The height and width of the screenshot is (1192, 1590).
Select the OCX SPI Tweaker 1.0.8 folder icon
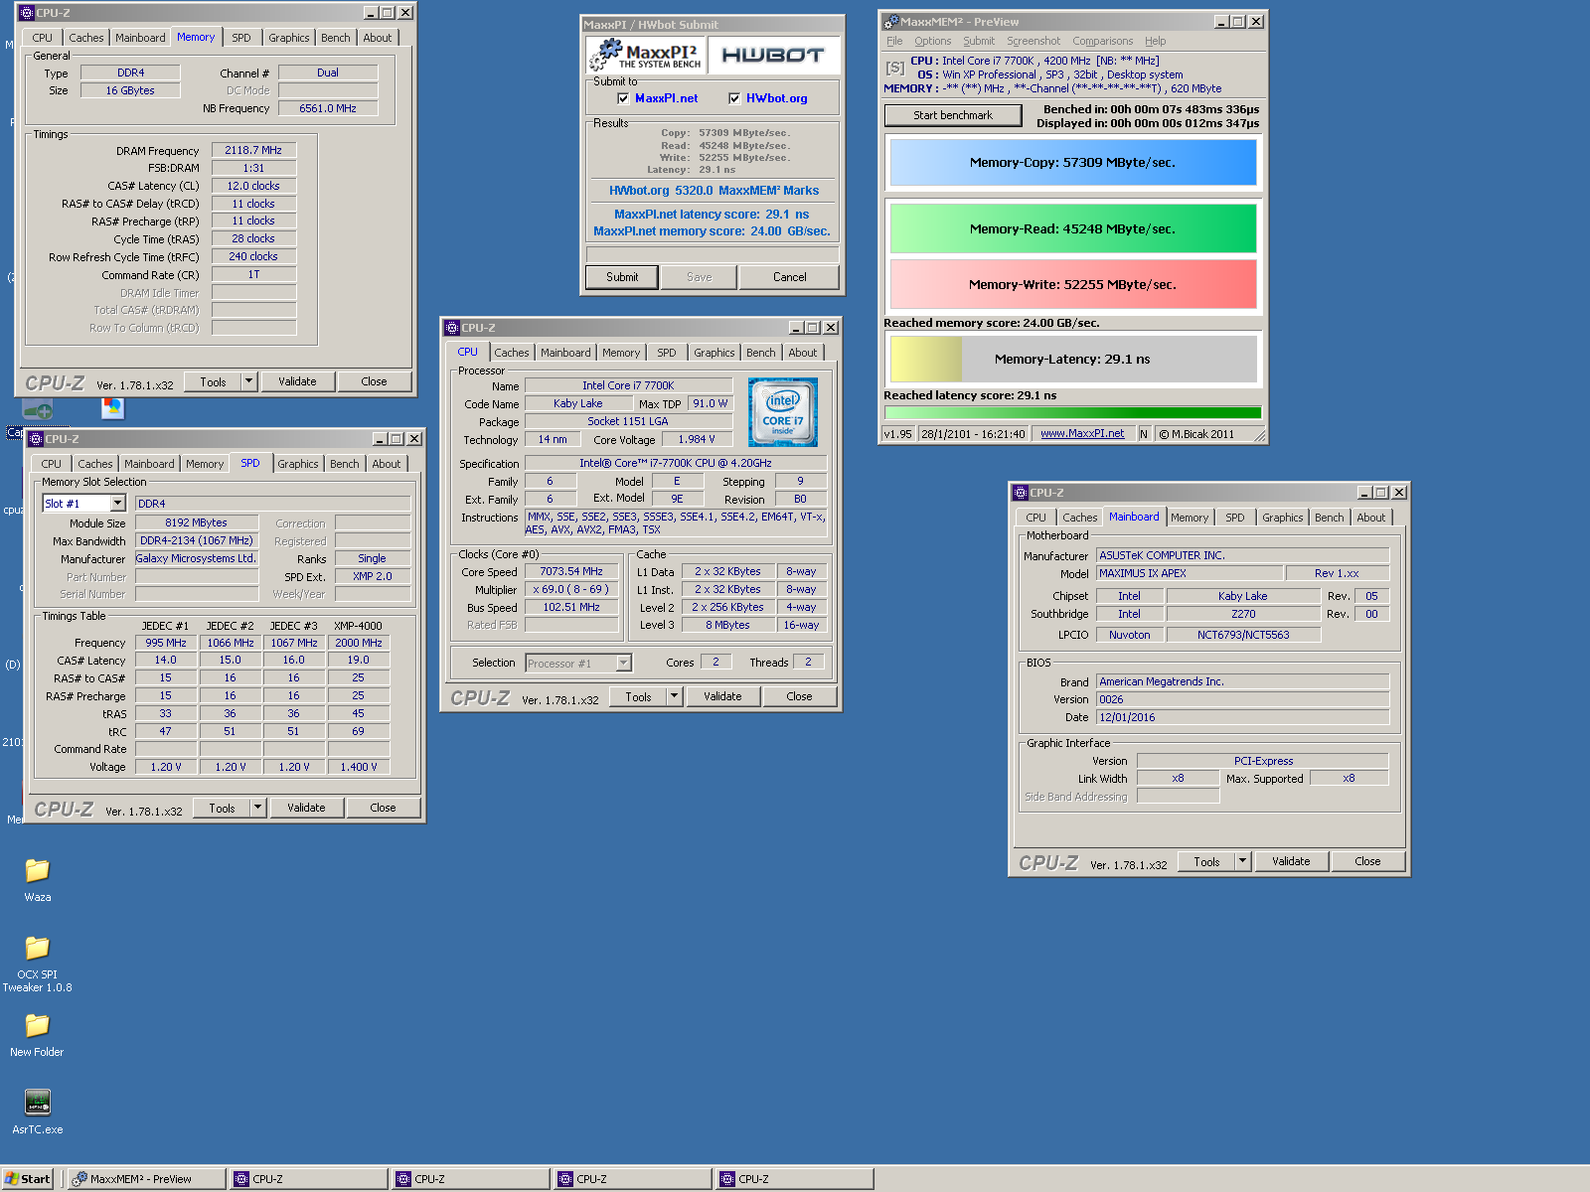[x=37, y=949]
